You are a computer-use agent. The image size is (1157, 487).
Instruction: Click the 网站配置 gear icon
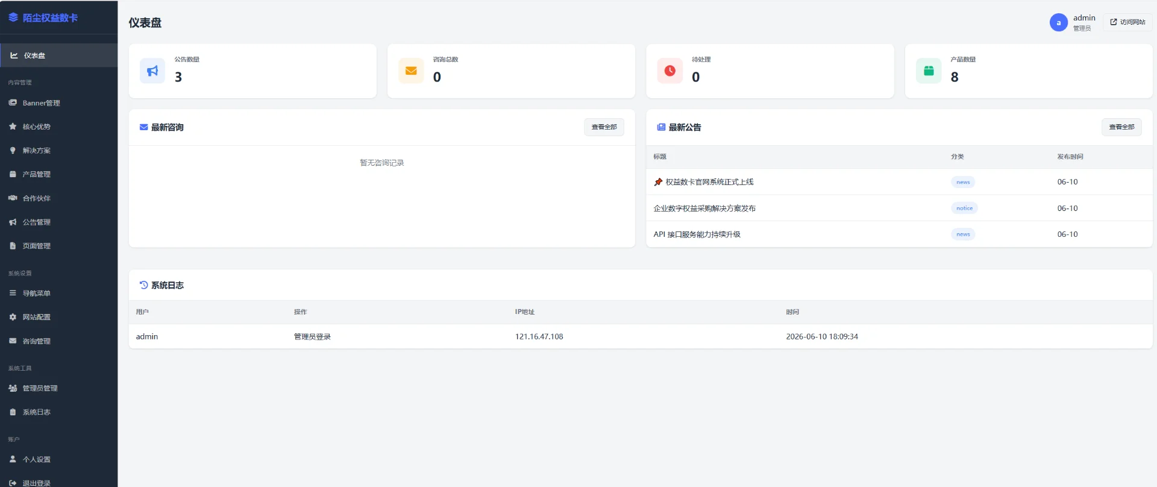click(x=13, y=317)
